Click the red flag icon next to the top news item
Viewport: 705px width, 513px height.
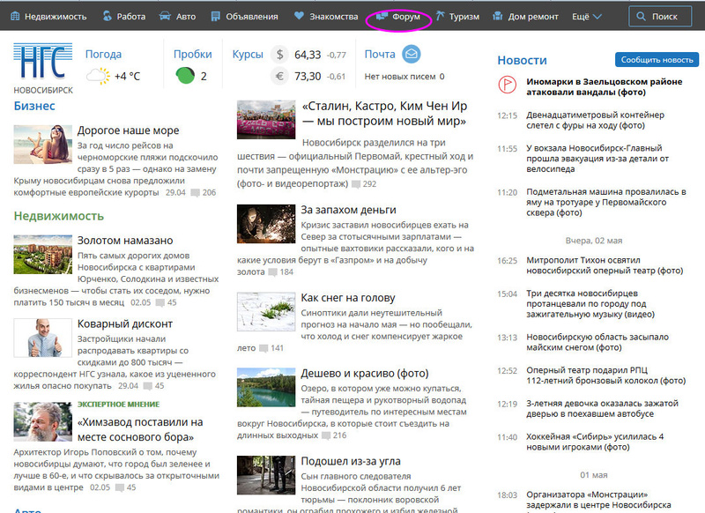click(508, 85)
